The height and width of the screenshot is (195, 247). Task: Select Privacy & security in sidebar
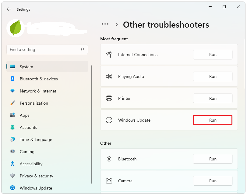pos(47,176)
